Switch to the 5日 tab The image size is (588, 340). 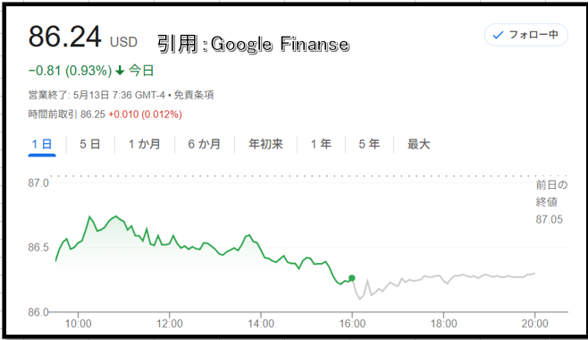point(90,144)
